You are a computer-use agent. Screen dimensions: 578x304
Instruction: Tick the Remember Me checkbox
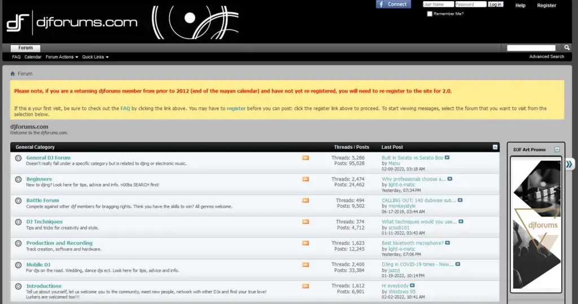tap(430, 14)
